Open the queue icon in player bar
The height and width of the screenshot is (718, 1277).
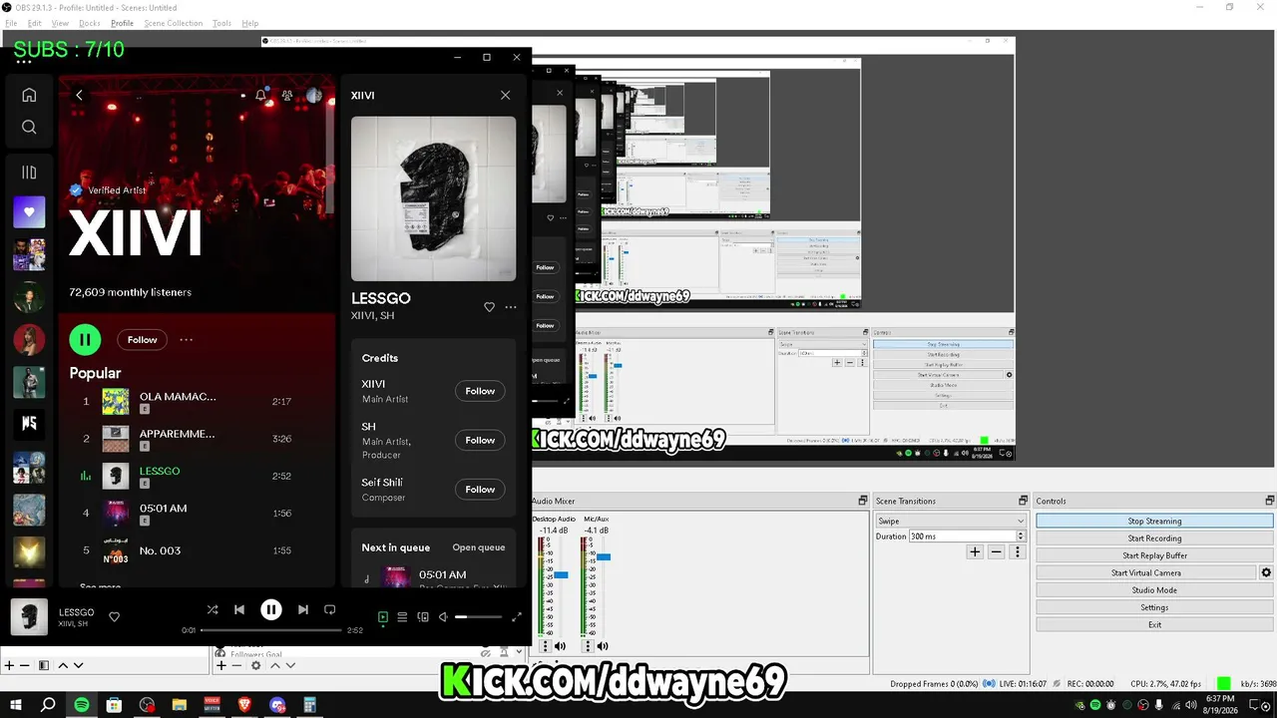click(x=402, y=617)
